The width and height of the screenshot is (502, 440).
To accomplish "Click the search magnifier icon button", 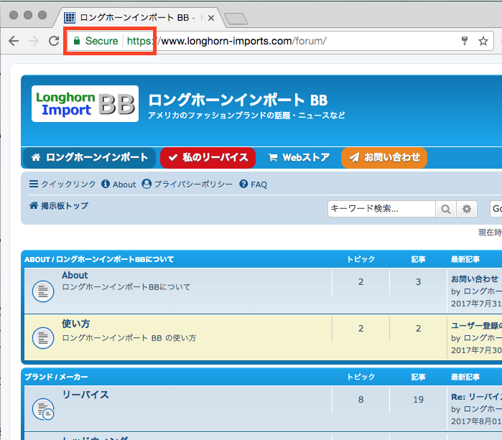I will tap(446, 209).
